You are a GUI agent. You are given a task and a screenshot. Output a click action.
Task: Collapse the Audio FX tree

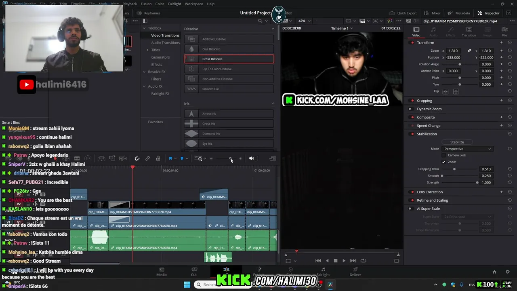144,86
